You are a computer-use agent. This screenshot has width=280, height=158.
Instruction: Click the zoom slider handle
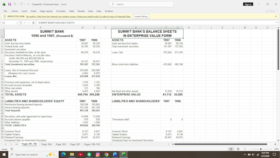pos(261,149)
